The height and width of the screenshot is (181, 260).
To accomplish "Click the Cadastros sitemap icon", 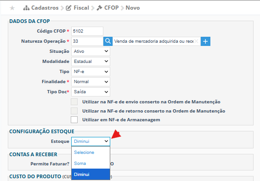I will pos(26,8).
